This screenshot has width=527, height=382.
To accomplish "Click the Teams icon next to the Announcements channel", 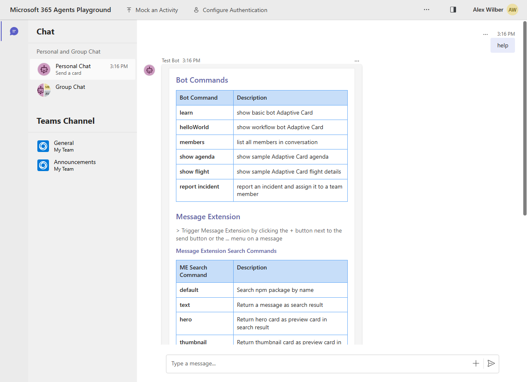I will click(x=43, y=165).
